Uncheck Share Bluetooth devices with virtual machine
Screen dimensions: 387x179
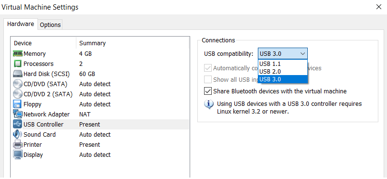click(x=208, y=91)
